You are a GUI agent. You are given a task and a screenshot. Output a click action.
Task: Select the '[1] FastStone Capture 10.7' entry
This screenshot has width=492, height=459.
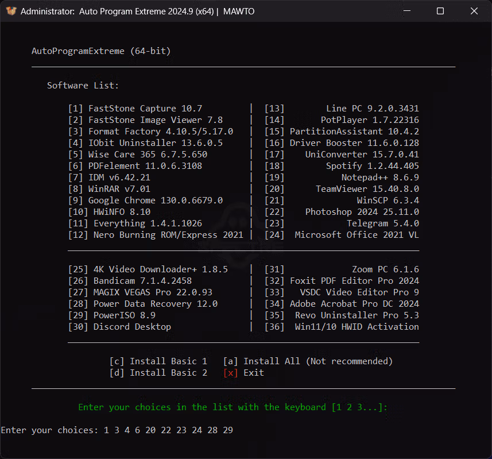tap(135, 109)
